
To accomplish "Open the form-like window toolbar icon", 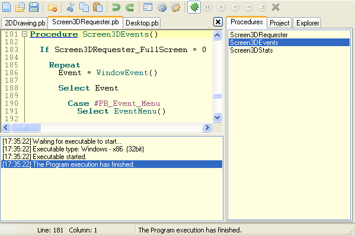I will coord(148,7).
